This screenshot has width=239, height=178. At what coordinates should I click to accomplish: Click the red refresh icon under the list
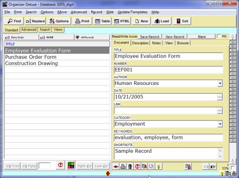coord(60,165)
